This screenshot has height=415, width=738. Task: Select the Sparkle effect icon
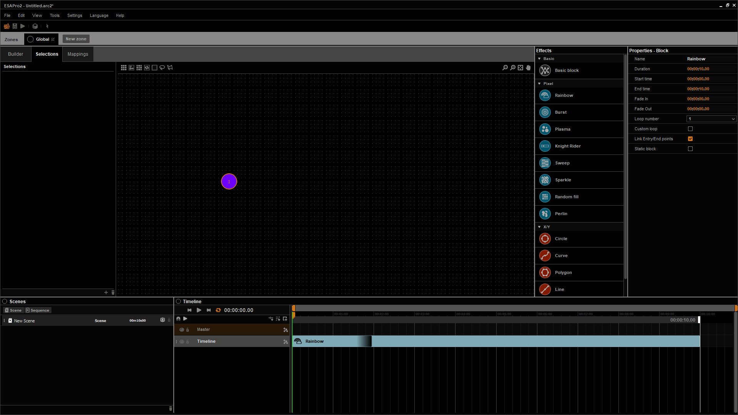point(545,180)
